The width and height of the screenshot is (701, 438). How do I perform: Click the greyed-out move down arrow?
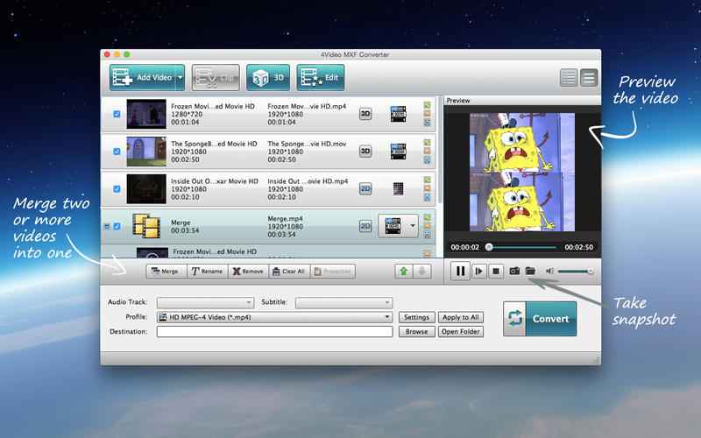tap(422, 272)
